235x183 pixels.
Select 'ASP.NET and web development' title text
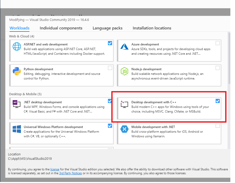click(x=45, y=44)
